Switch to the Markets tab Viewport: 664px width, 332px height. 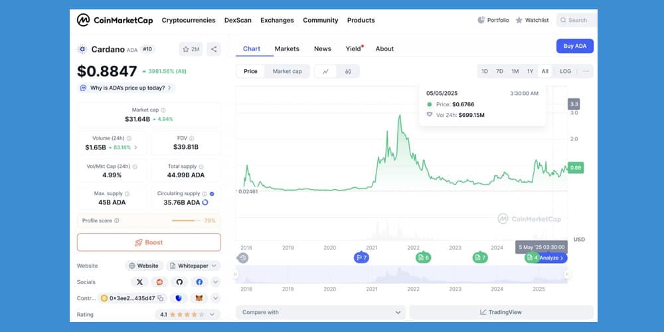[x=287, y=48]
